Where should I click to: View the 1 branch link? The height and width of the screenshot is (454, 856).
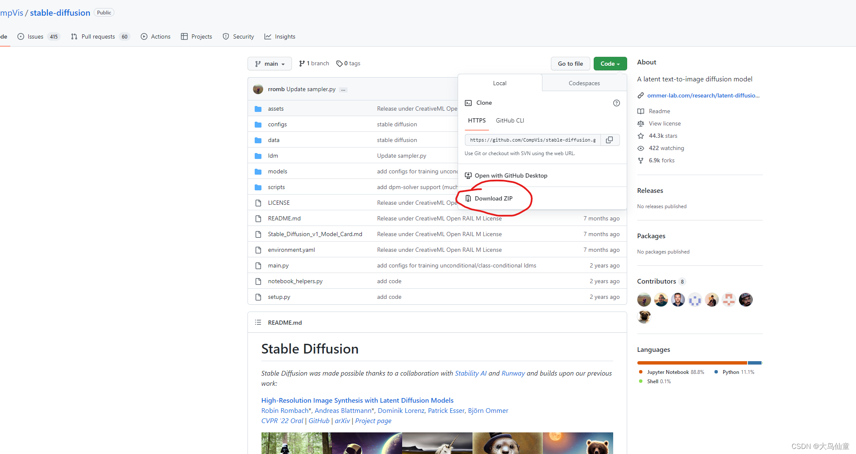point(314,64)
